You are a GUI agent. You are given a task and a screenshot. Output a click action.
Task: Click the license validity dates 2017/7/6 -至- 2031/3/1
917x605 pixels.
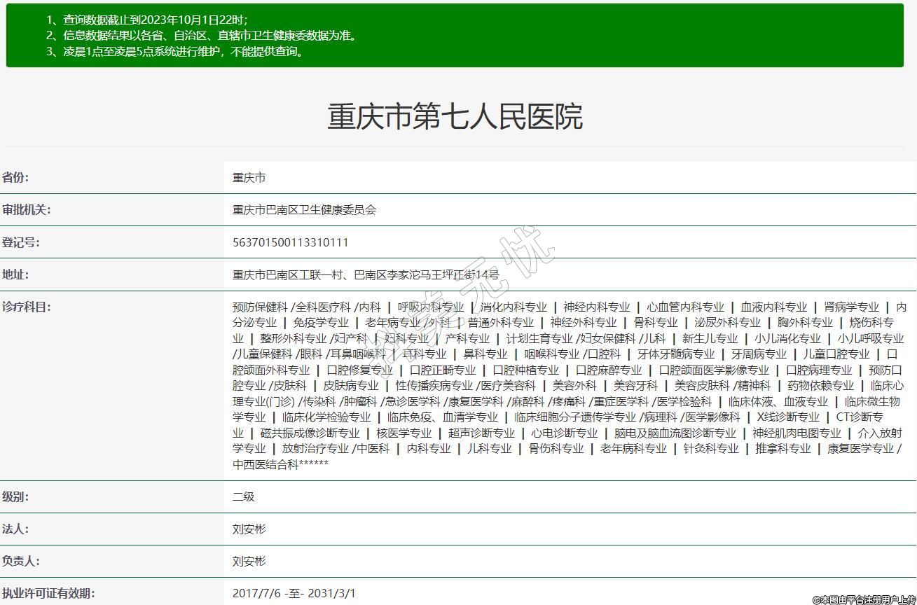click(x=294, y=593)
